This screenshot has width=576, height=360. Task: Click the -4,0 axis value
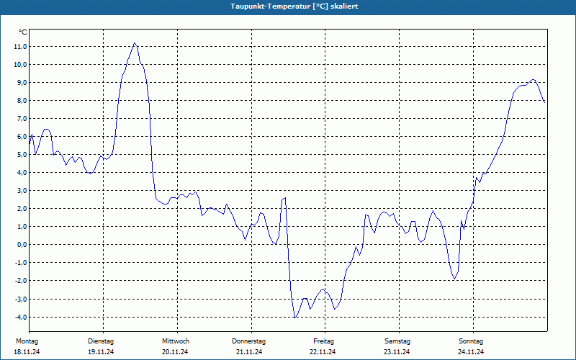[20, 317]
